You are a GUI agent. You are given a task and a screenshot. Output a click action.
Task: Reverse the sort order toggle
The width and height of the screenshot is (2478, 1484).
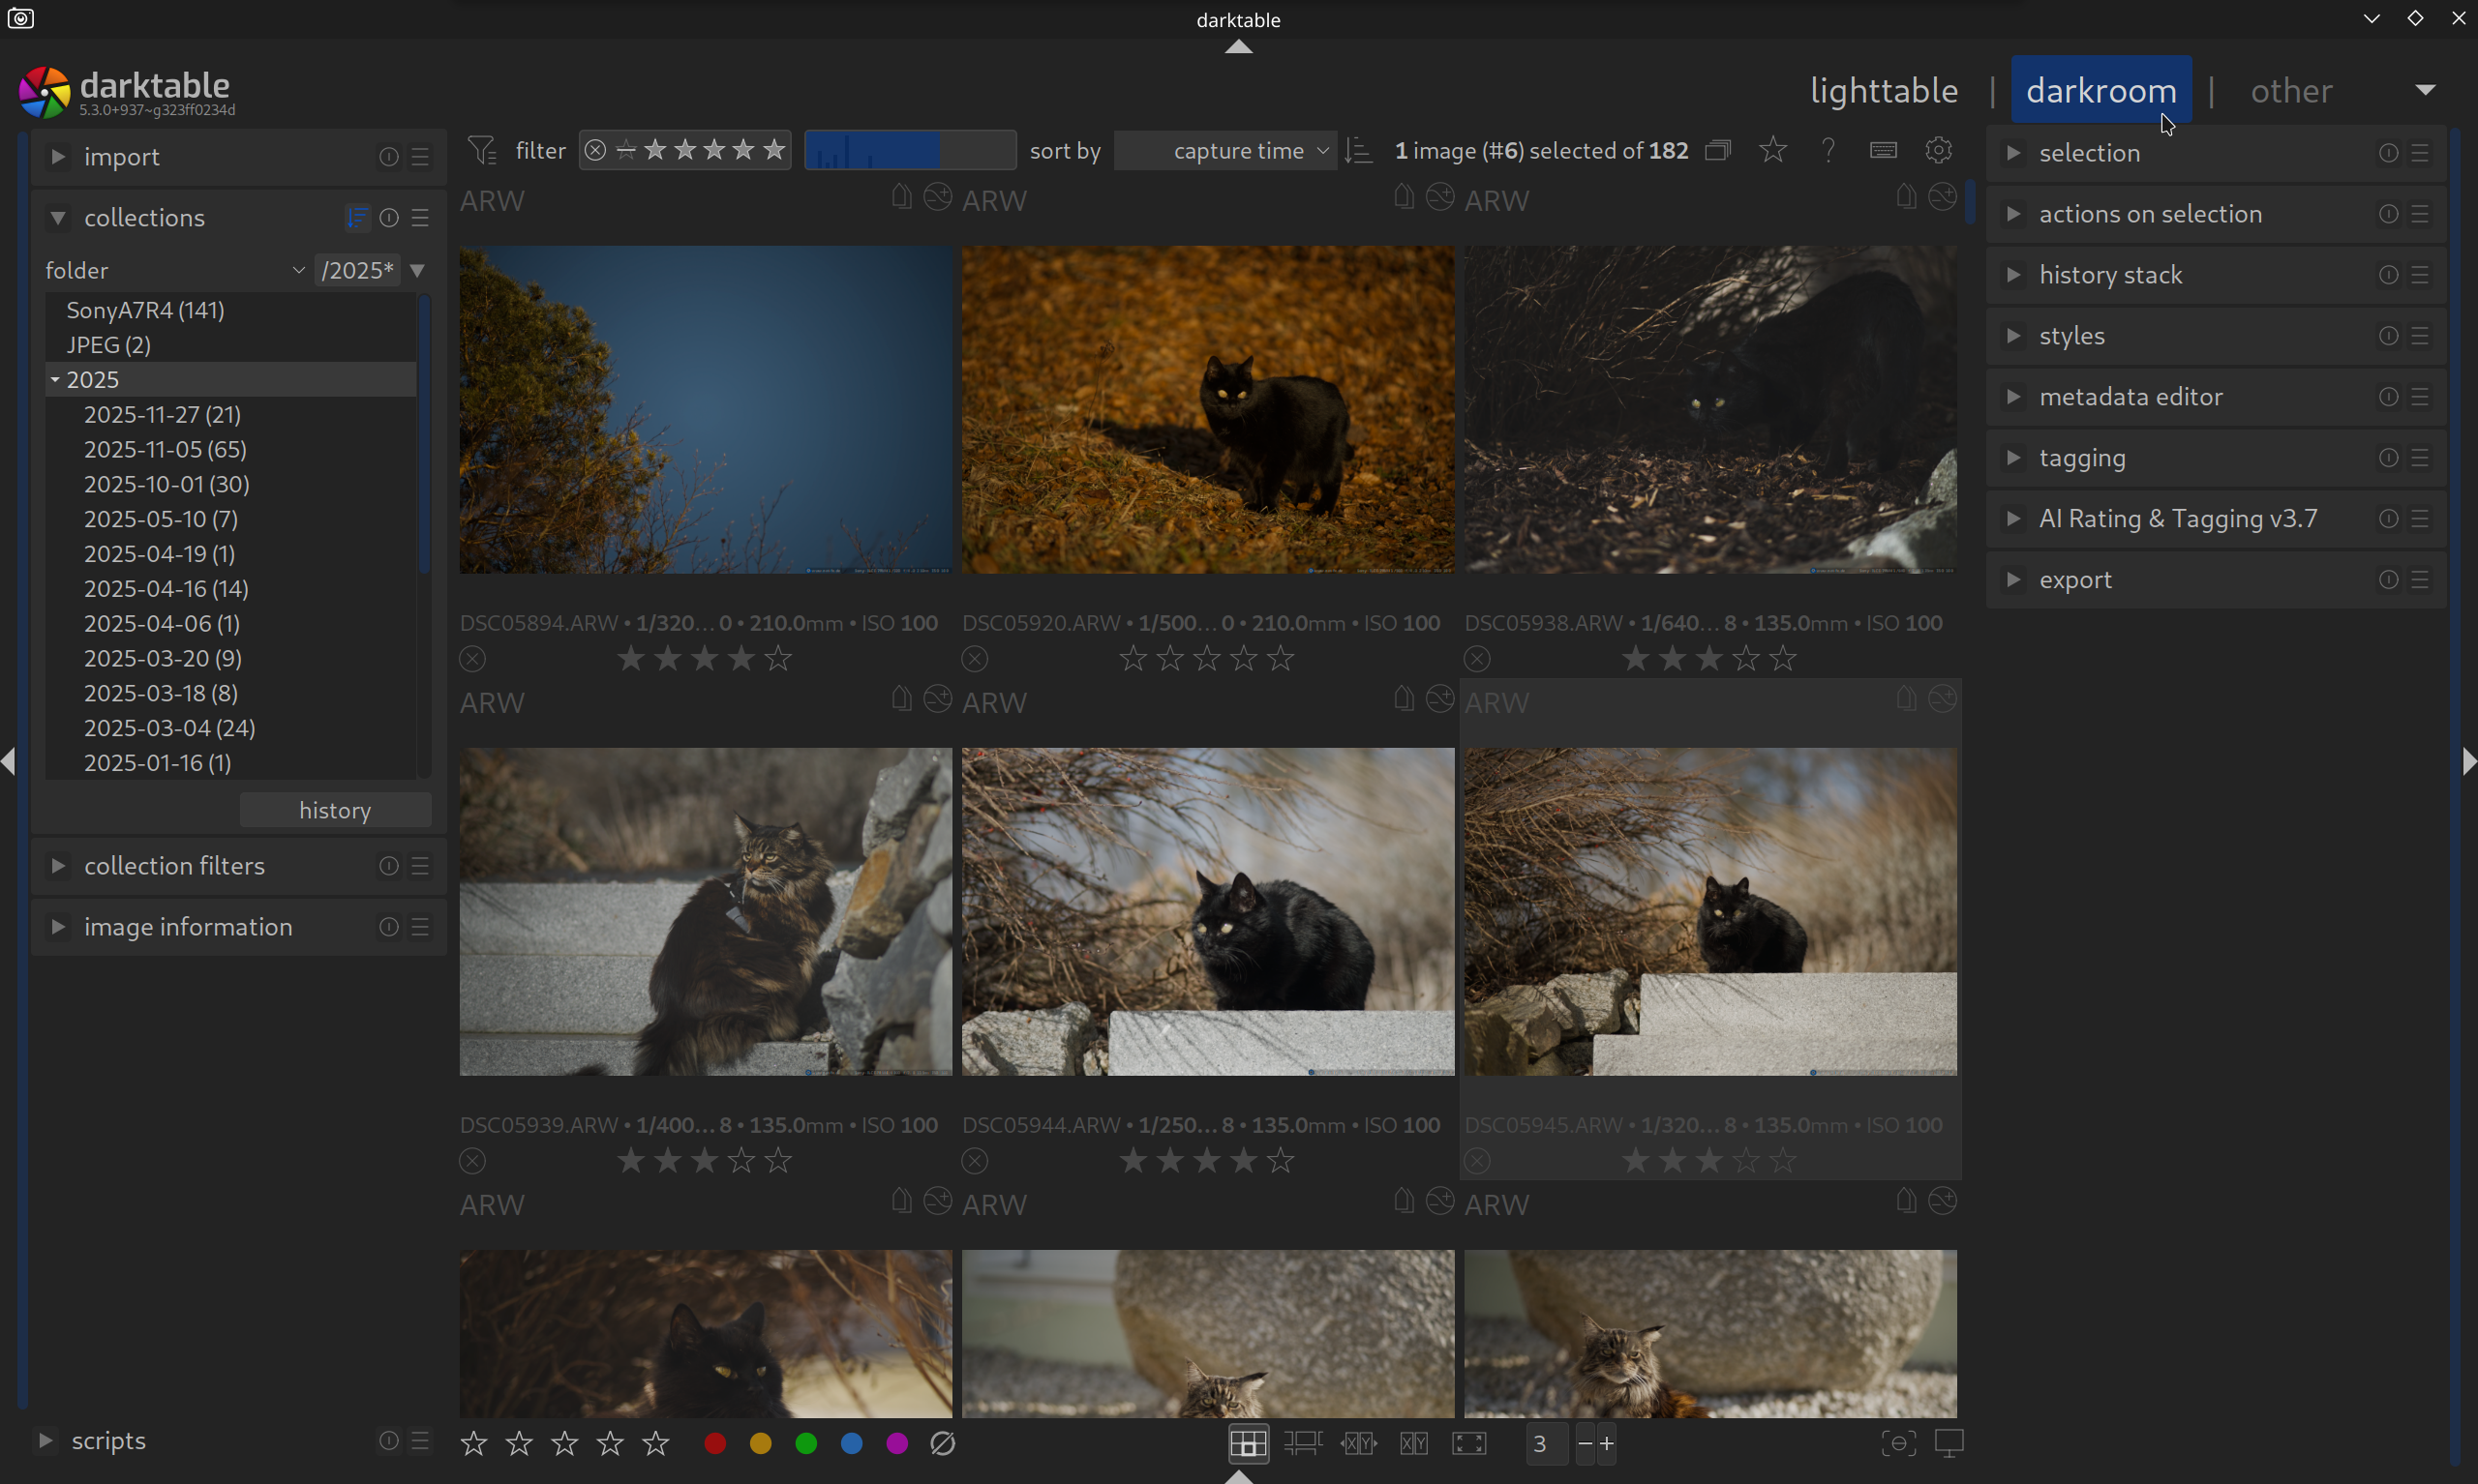tap(1359, 151)
